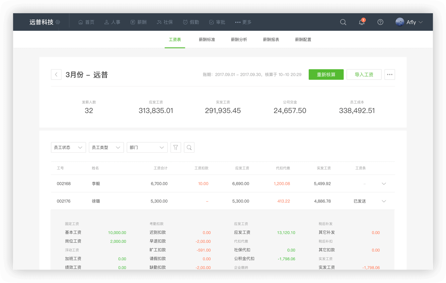Viewport: 446px width, 283px height.
Task: Collapse the row details for 徐璐
Action: coord(384,201)
